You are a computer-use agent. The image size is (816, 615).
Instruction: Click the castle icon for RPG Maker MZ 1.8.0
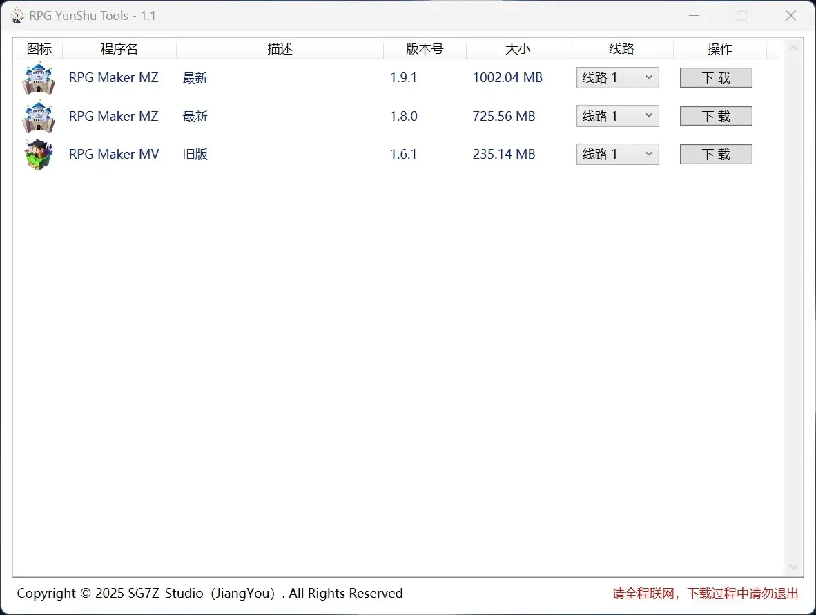39,117
